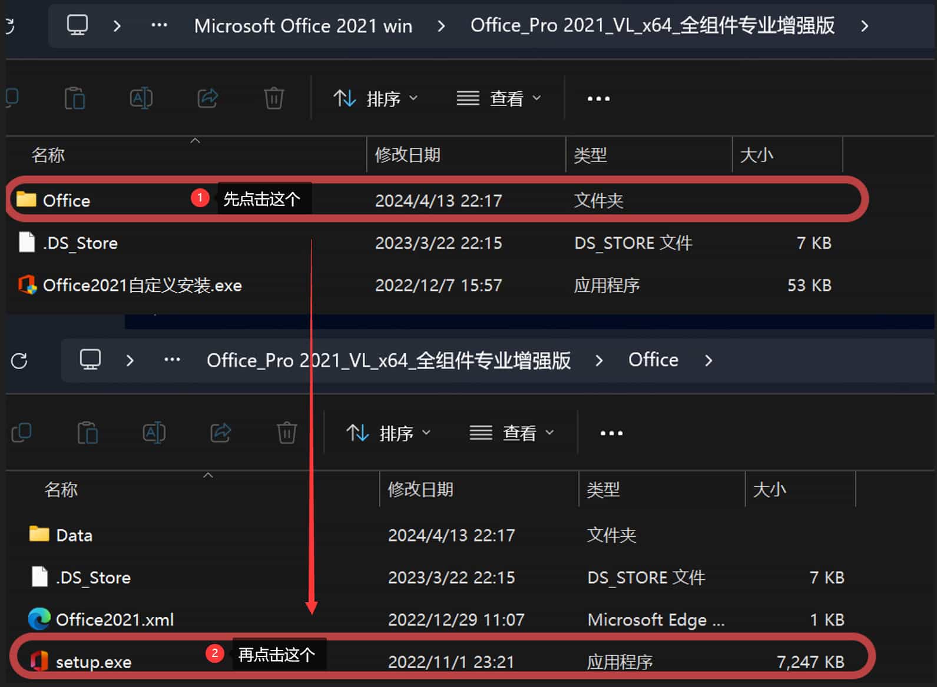
Task: Click the Paste icon in the lower window toolbar
Action: (x=88, y=433)
